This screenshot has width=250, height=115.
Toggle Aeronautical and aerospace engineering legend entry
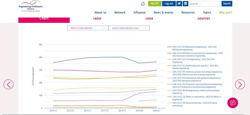[194, 79]
